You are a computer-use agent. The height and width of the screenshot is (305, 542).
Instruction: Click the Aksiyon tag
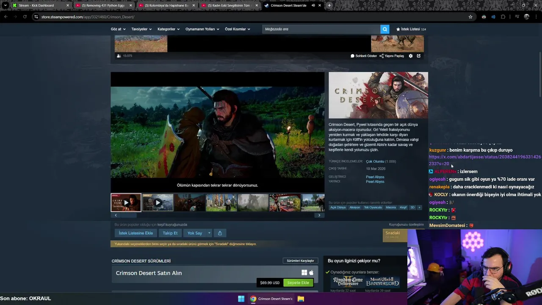[x=355, y=208]
